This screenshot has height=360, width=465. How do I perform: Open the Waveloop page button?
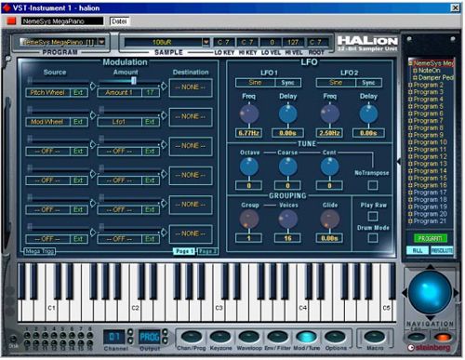tap(249, 337)
